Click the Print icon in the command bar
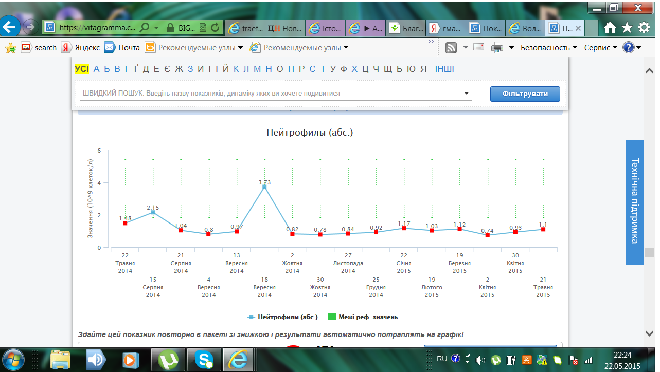 (x=497, y=48)
